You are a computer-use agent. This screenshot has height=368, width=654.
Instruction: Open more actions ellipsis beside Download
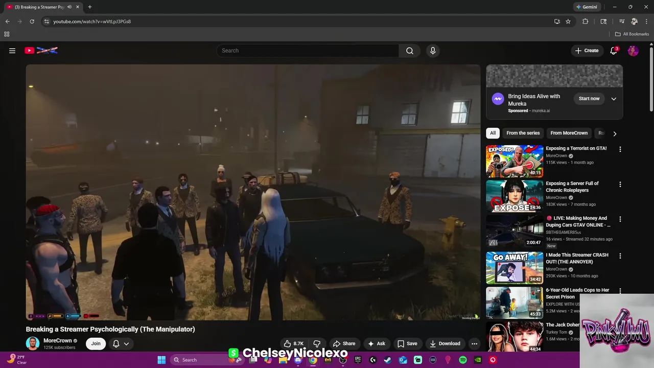pos(474,343)
